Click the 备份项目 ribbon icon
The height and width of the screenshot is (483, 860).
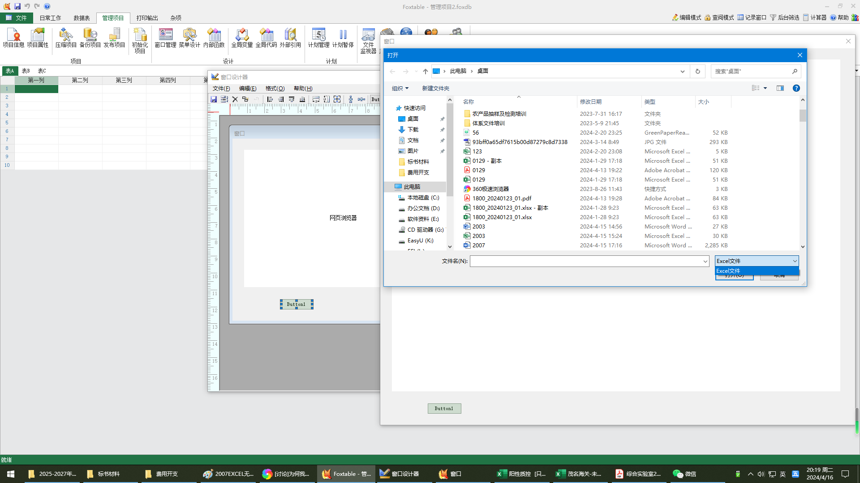click(x=90, y=38)
